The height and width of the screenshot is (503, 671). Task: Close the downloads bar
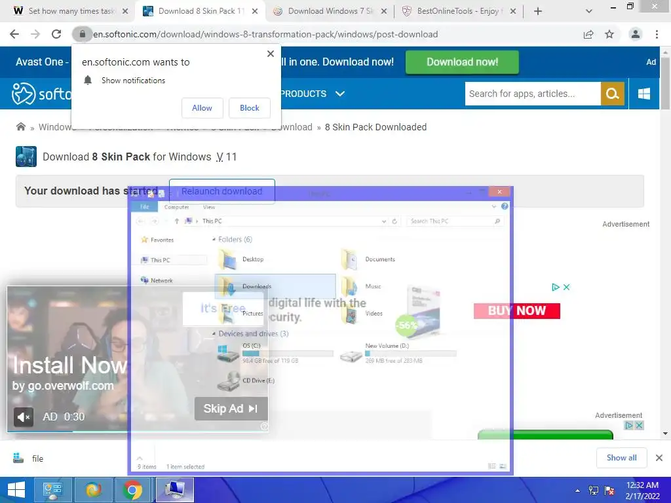(659, 458)
